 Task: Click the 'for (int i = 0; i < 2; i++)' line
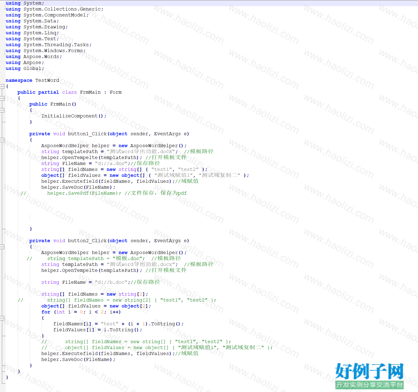(x=81, y=312)
